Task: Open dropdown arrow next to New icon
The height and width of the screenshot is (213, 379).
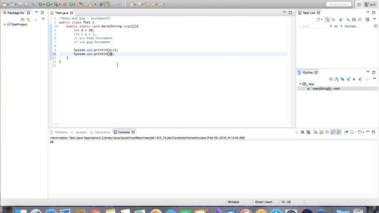Action: (8, 4)
